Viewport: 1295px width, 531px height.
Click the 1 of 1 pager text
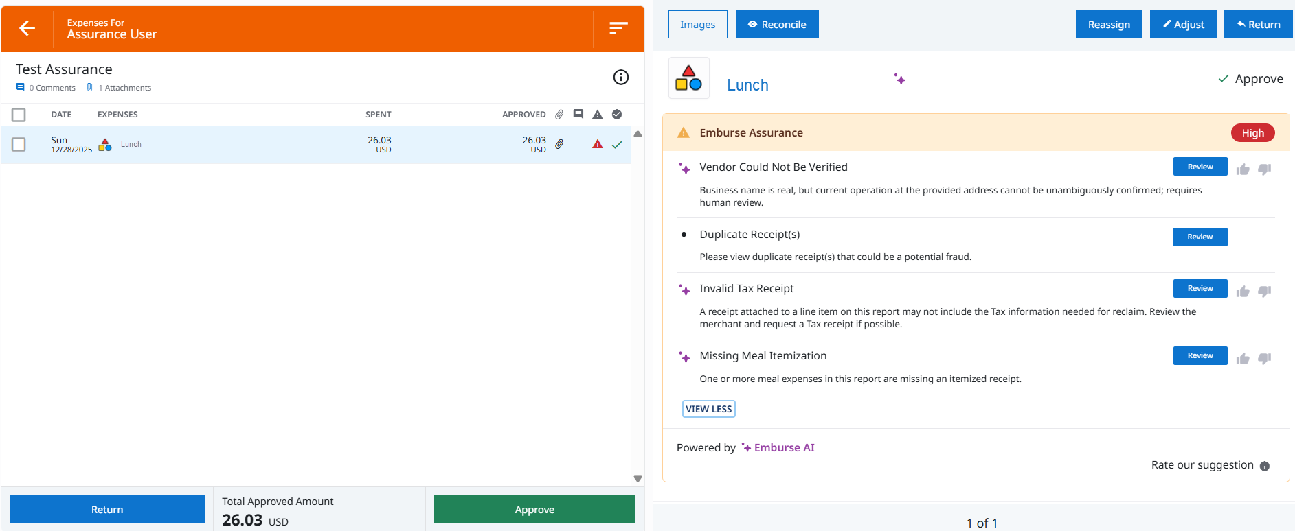tap(982, 523)
